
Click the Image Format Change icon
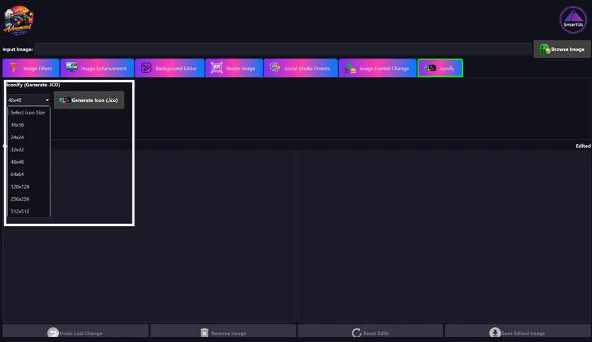coord(350,68)
